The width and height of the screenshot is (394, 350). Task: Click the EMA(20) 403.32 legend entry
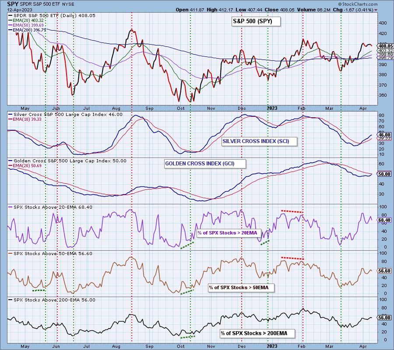tap(26, 20)
